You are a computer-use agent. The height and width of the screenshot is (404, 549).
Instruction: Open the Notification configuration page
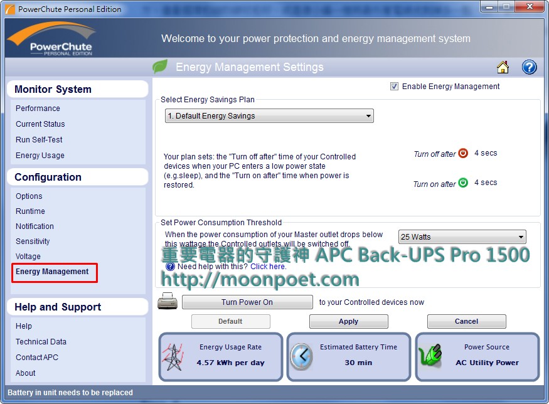pos(35,226)
